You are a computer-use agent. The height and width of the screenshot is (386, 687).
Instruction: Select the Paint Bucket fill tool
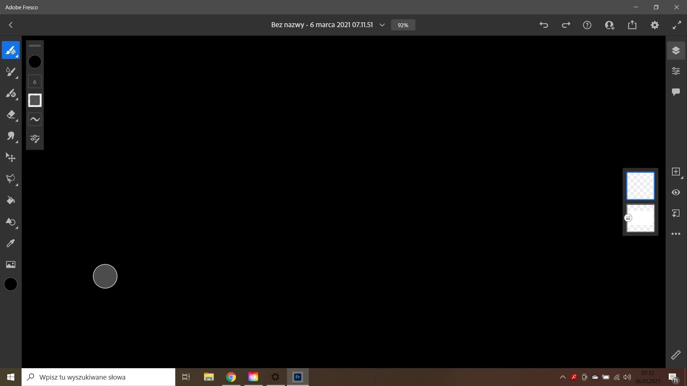pos(11,200)
